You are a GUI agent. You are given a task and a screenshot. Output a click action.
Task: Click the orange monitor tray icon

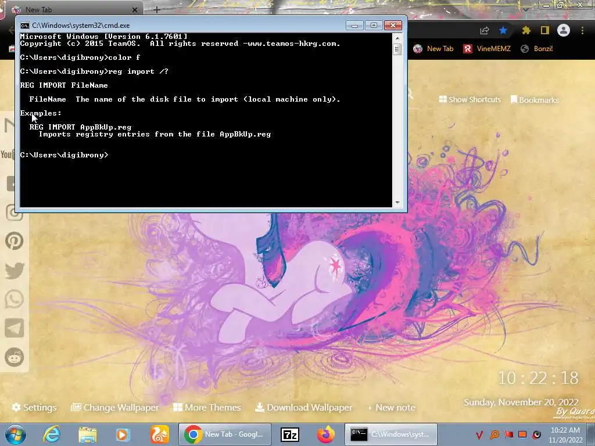click(x=522, y=434)
